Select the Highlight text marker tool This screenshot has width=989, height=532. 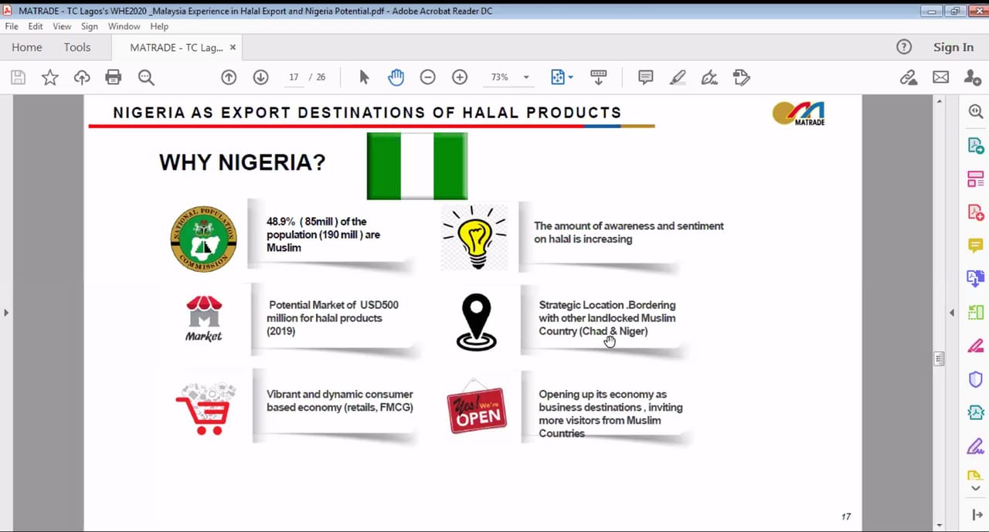677,77
